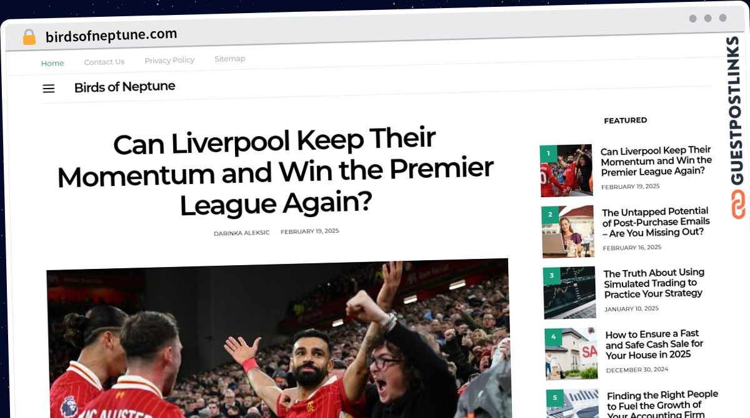Click the Birds of Neptune site title

(x=124, y=87)
